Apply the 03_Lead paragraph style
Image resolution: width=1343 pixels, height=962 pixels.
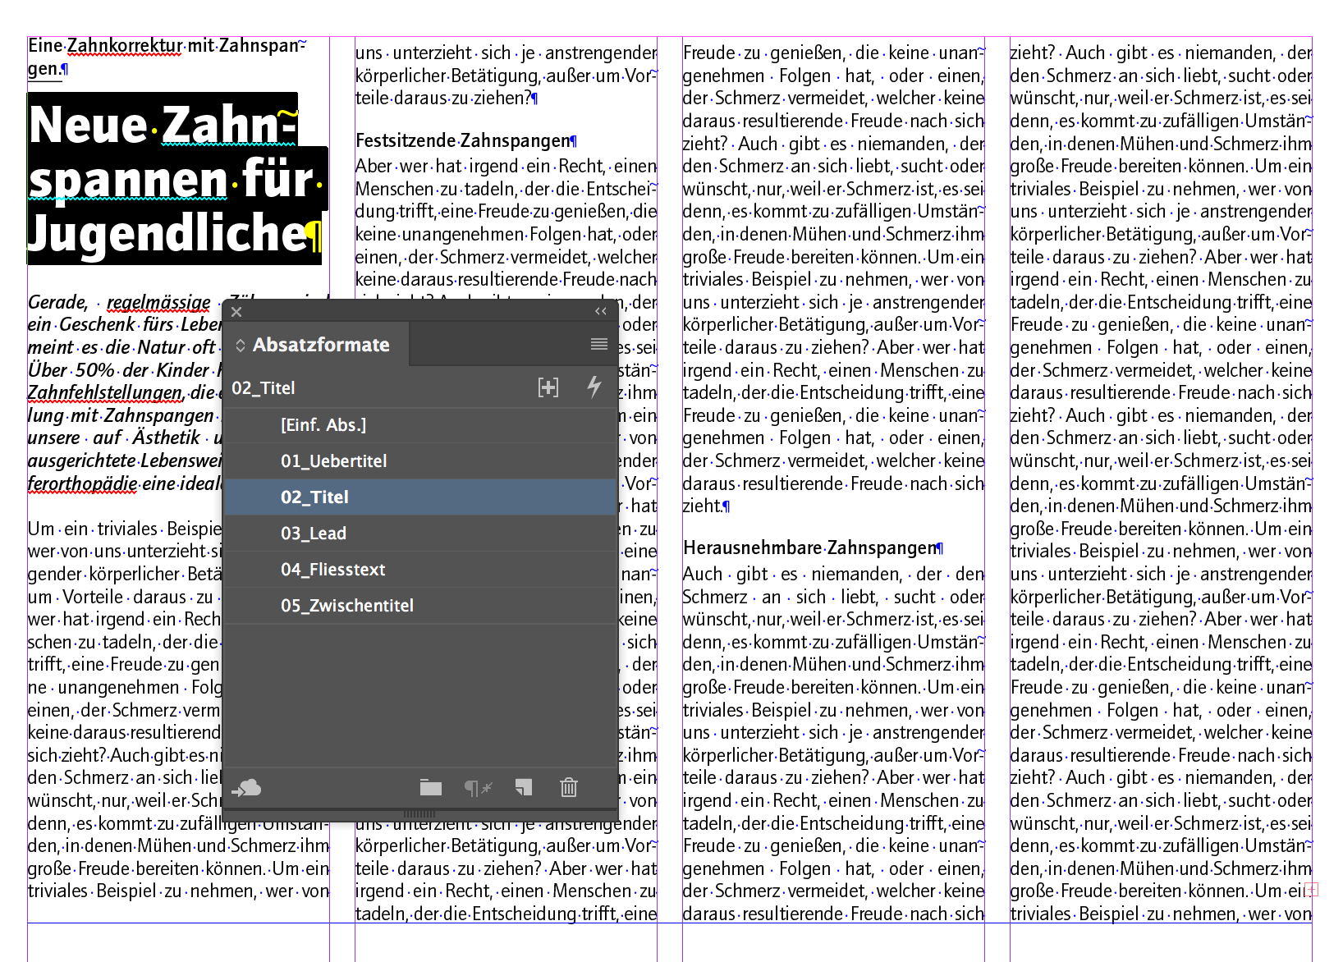pos(420,534)
